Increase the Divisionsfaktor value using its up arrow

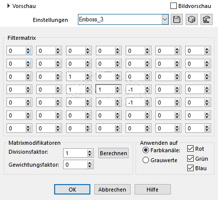(x=89, y=152)
